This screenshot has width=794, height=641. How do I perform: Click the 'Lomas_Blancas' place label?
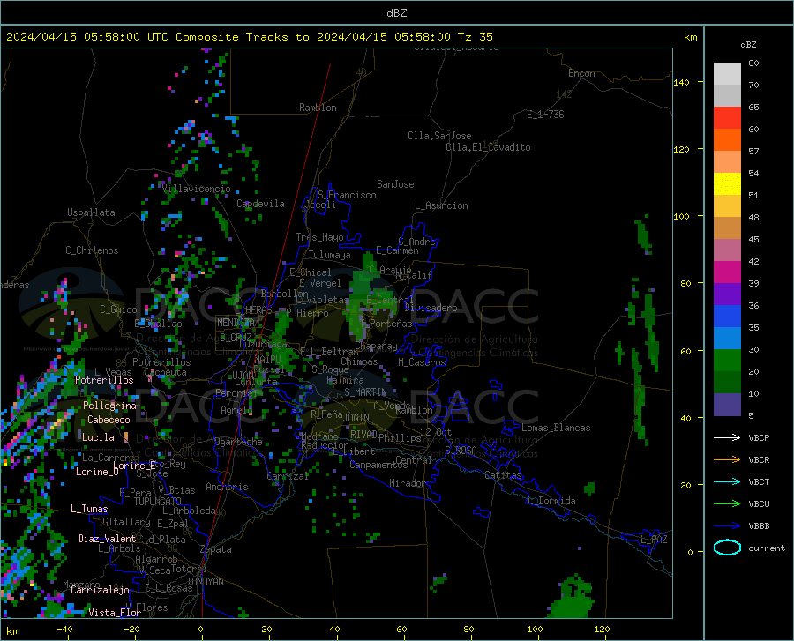tap(556, 428)
